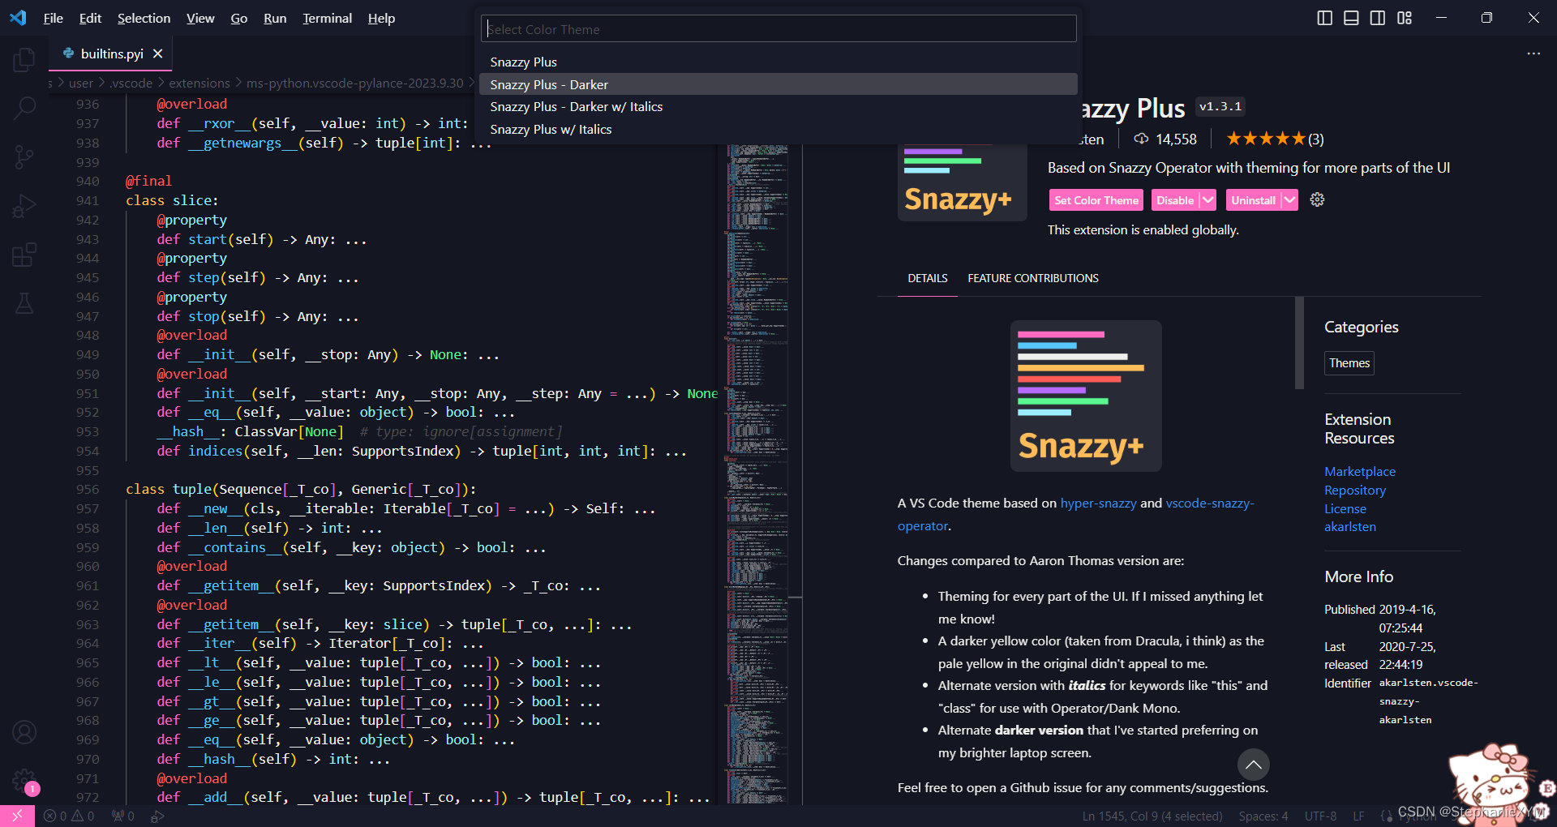Screen dimensions: 1557x827
Task: Open Source Control view icon
Action: (24, 156)
